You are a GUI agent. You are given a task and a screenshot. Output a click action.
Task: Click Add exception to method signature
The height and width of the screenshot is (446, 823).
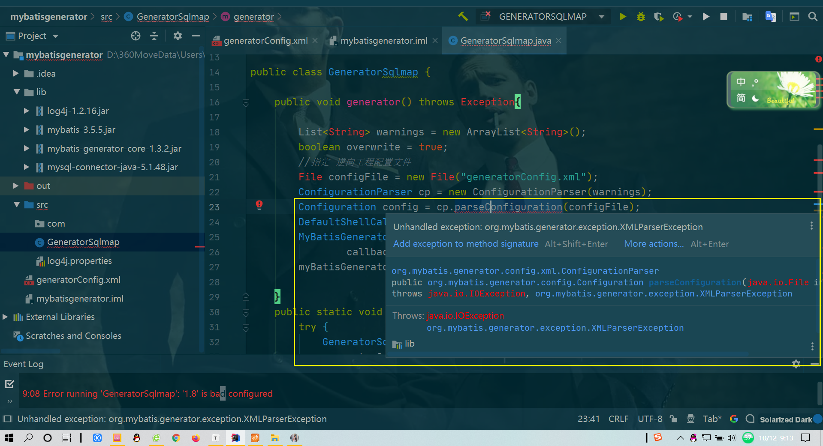[x=466, y=243]
